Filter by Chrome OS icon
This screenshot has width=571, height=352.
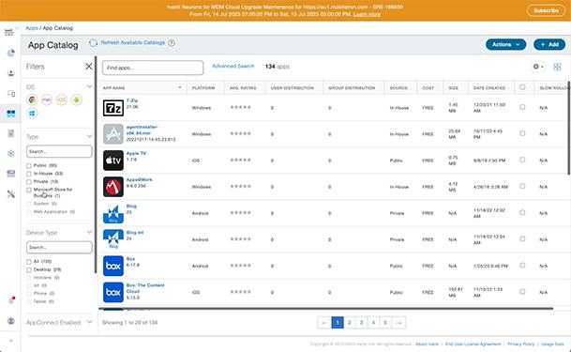(32, 99)
